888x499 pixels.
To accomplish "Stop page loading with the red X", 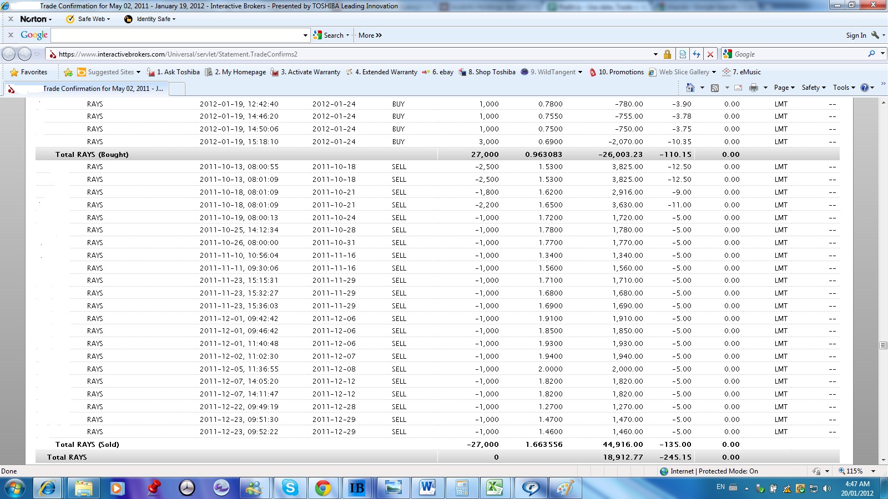I will [710, 54].
